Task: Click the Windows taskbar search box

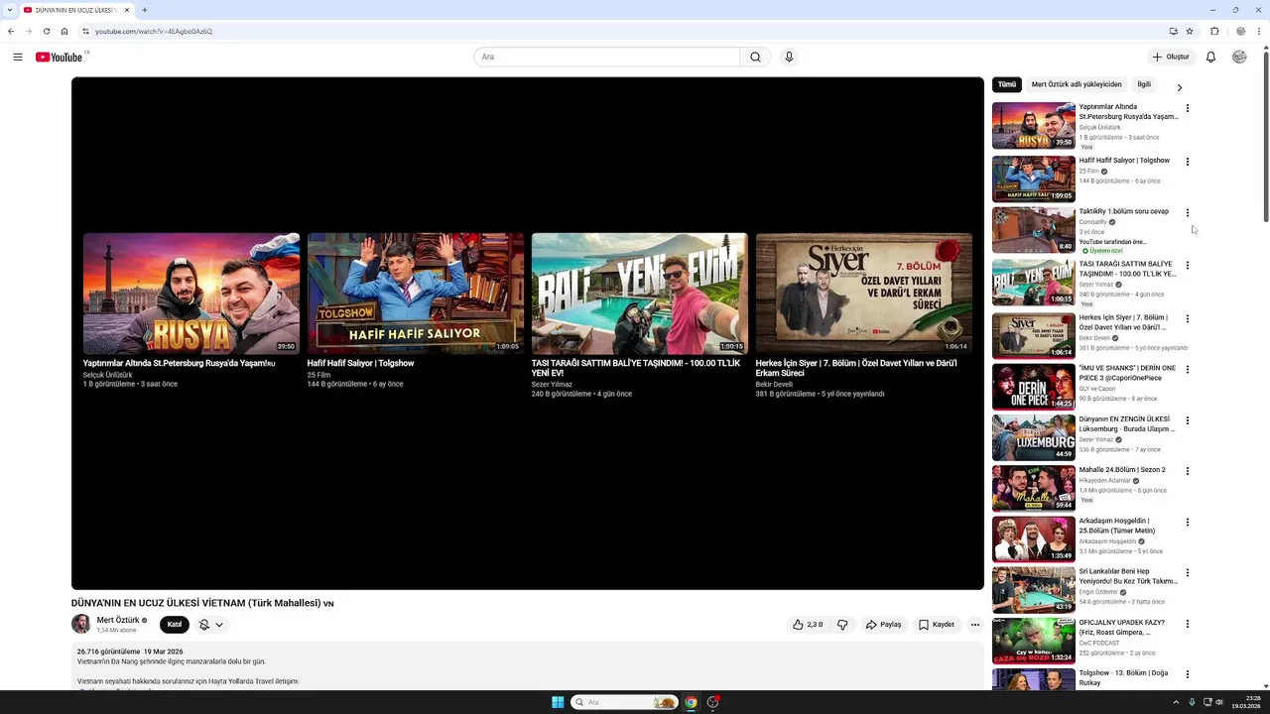Action: click(x=624, y=702)
